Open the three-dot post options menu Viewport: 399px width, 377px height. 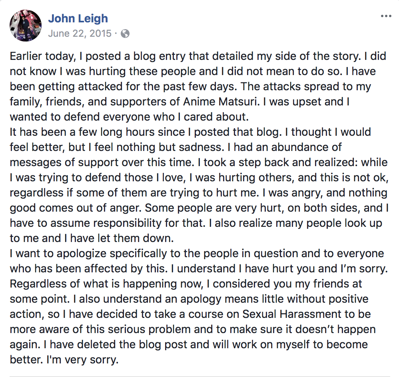[x=386, y=16]
